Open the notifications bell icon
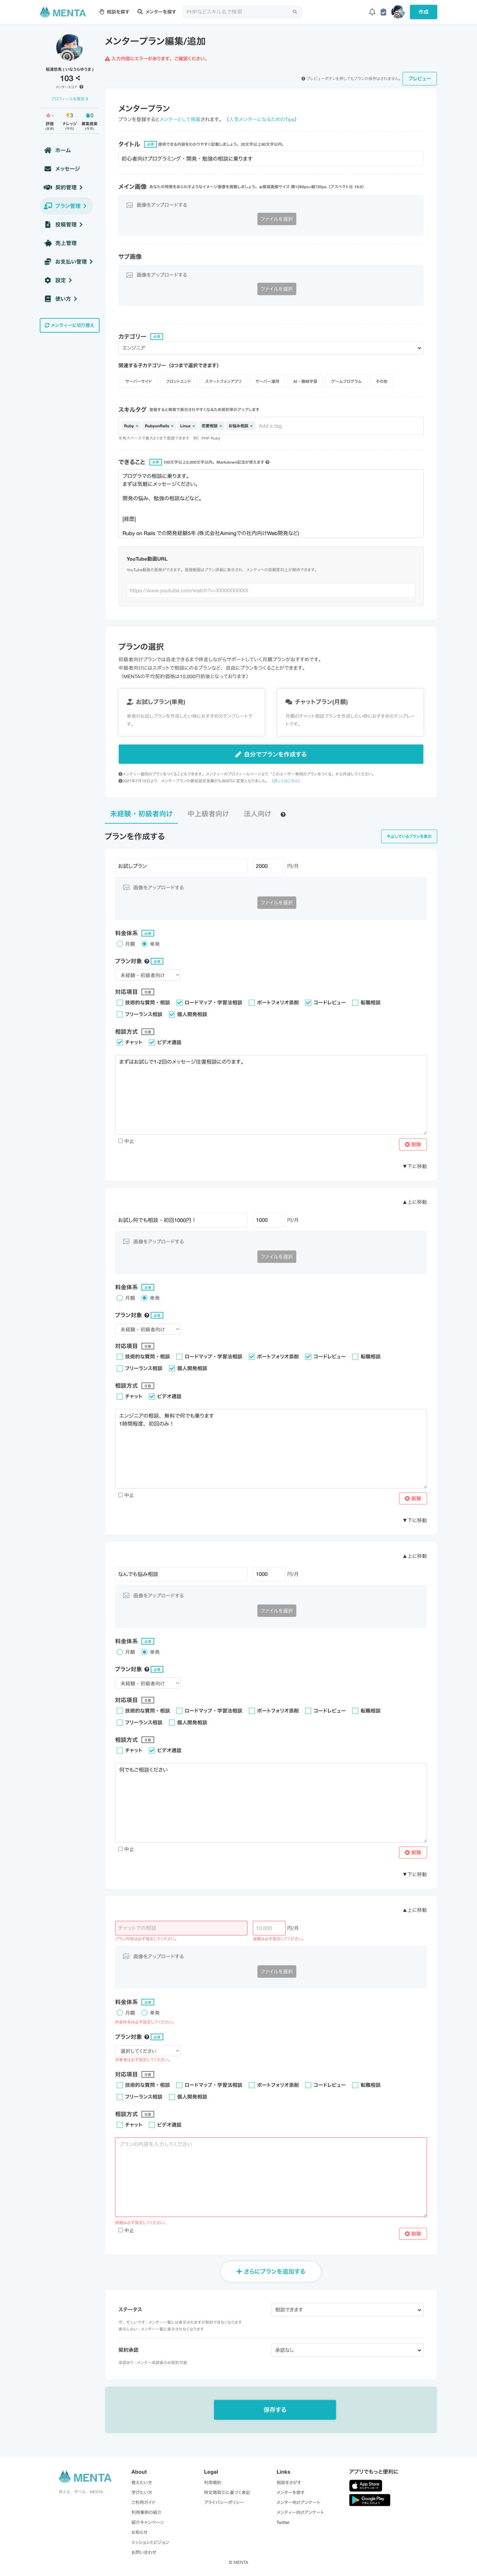Screen dimensions: 477x2576 (x=372, y=12)
